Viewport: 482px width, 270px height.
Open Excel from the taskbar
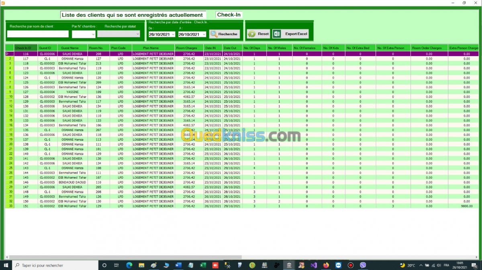203,265
